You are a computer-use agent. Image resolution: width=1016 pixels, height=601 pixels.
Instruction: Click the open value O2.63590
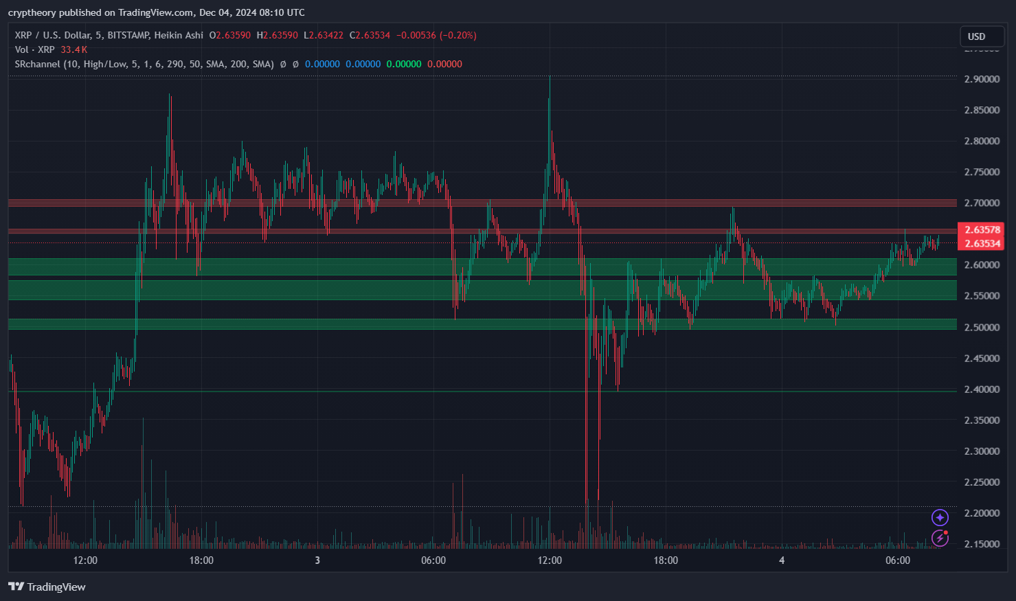(x=230, y=35)
